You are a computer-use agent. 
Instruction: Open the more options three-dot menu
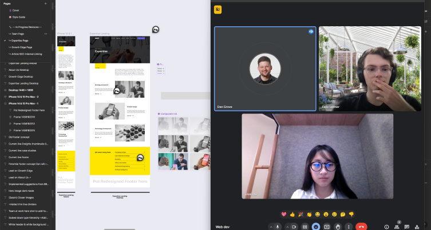(349, 227)
